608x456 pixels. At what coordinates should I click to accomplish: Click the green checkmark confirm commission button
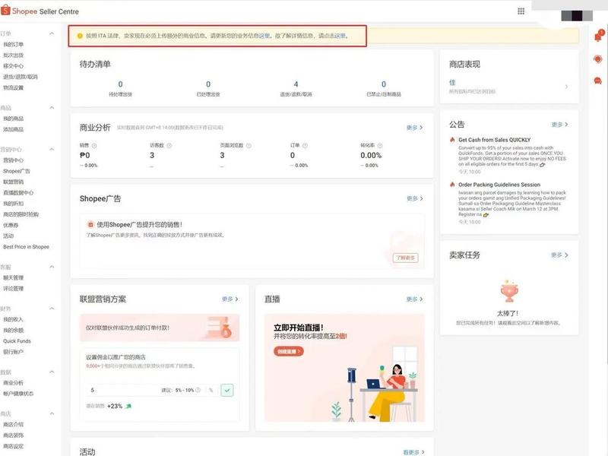(x=227, y=390)
